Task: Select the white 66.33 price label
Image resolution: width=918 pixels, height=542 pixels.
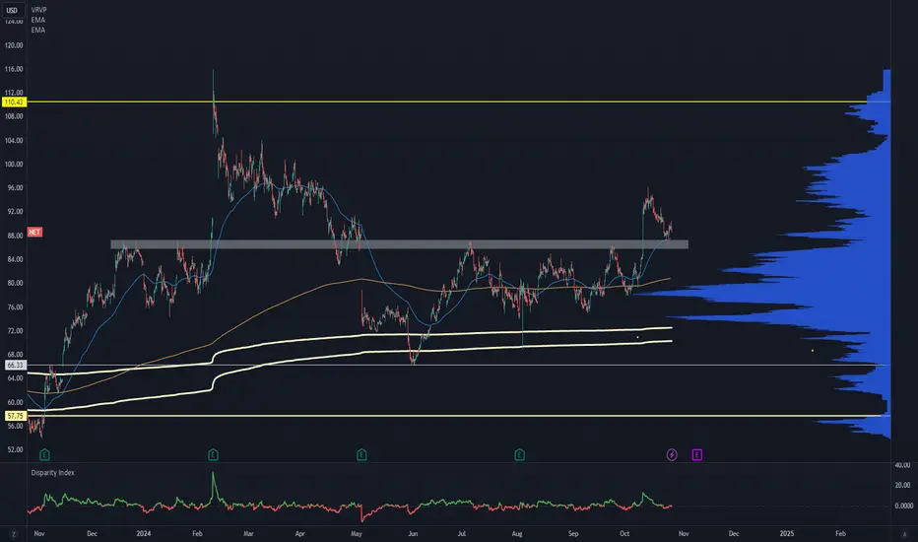Action: tap(15, 365)
